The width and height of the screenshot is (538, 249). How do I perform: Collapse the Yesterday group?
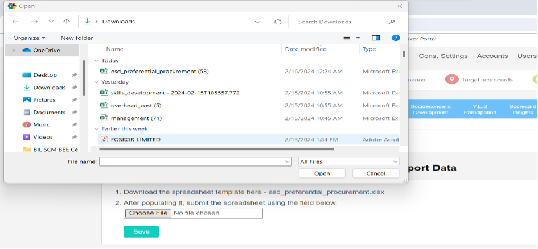click(x=96, y=82)
